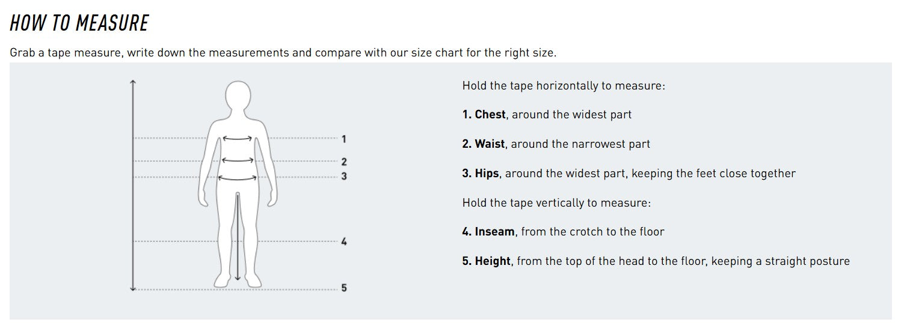
Task: Click the bold "5. Height" instruction text
Action: pyautogui.click(x=487, y=261)
